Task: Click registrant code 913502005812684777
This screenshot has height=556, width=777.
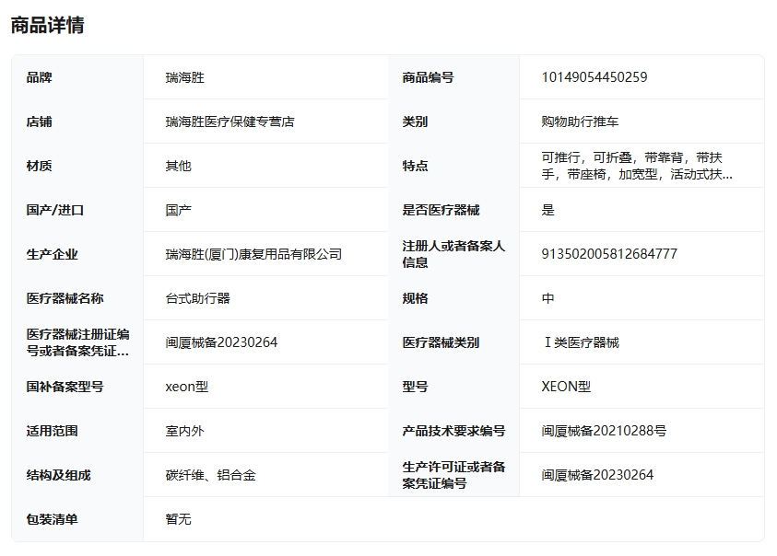Action: pyautogui.click(x=609, y=254)
